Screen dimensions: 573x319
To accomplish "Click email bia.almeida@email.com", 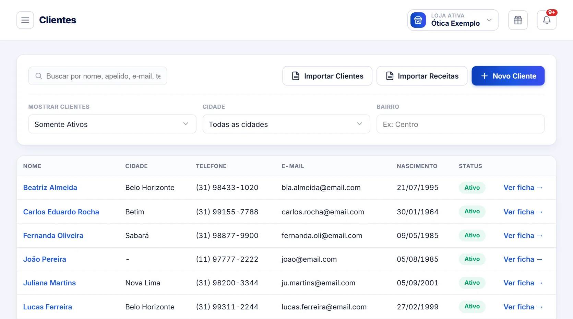I will point(321,188).
